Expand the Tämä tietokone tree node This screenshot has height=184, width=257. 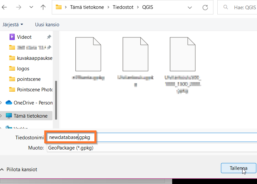1,116
